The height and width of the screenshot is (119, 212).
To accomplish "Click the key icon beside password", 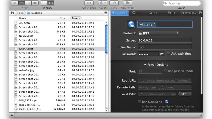I will coord(162,54).
